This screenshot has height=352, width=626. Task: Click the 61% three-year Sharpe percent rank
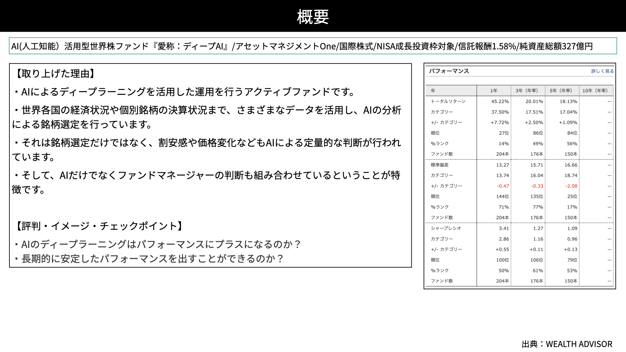tap(538, 271)
